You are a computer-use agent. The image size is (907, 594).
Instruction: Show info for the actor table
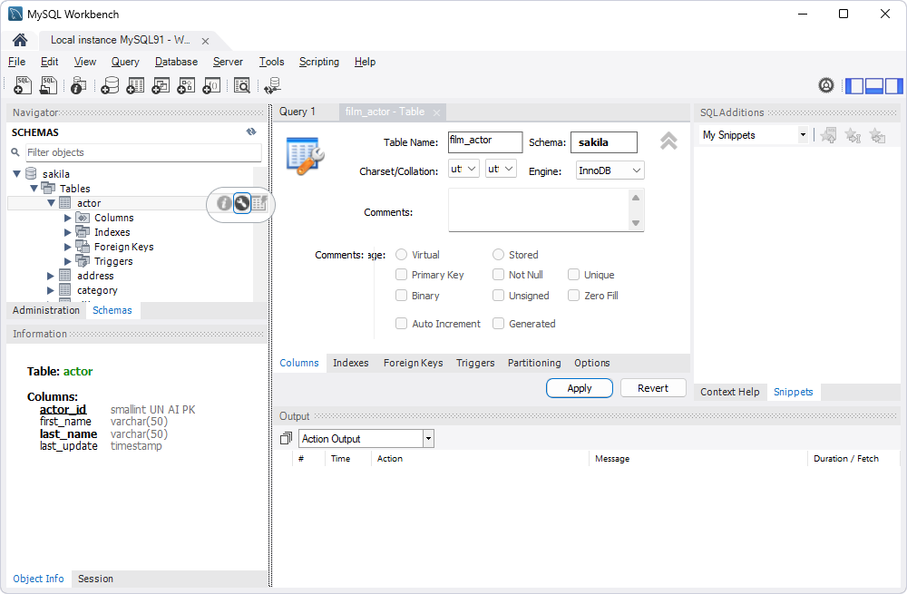click(224, 203)
